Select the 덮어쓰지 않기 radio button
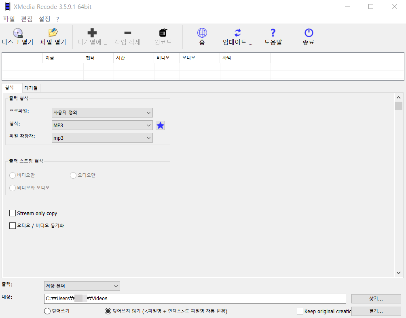 click(x=108, y=311)
